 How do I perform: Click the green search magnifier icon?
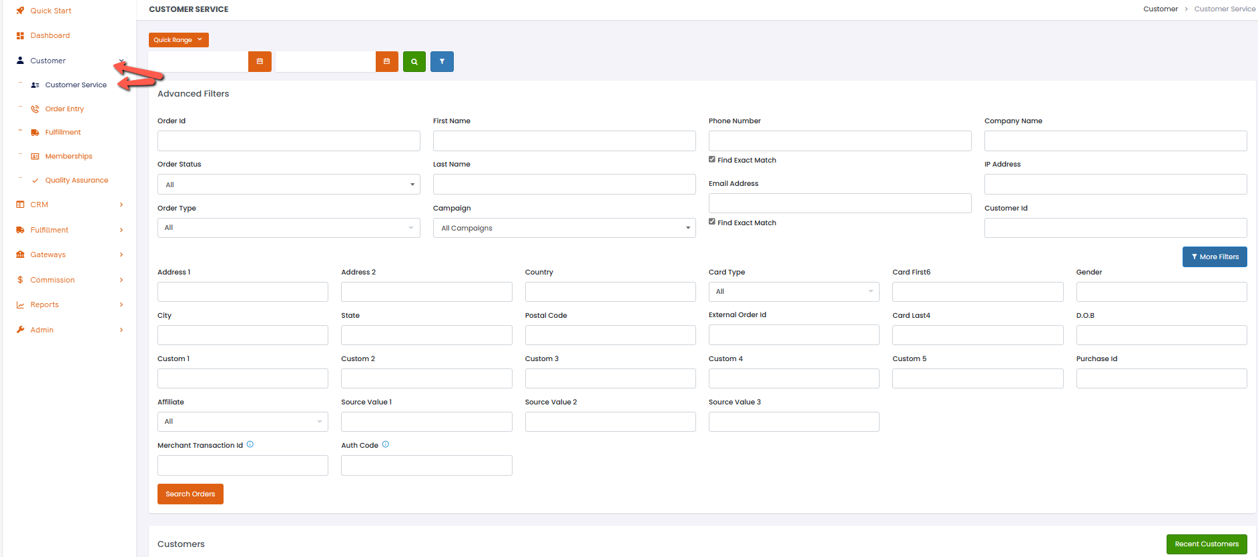(414, 61)
